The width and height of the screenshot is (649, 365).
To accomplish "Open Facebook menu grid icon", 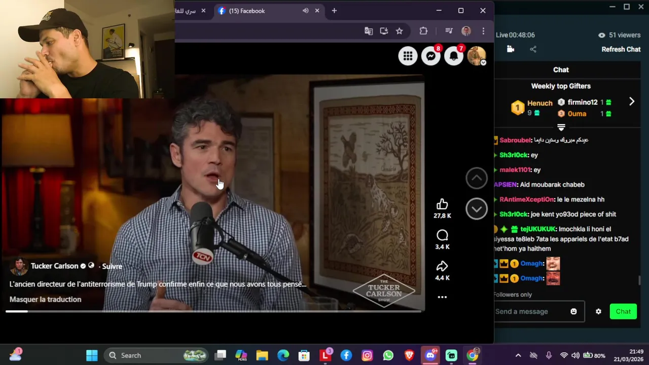I will tap(408, 56).
